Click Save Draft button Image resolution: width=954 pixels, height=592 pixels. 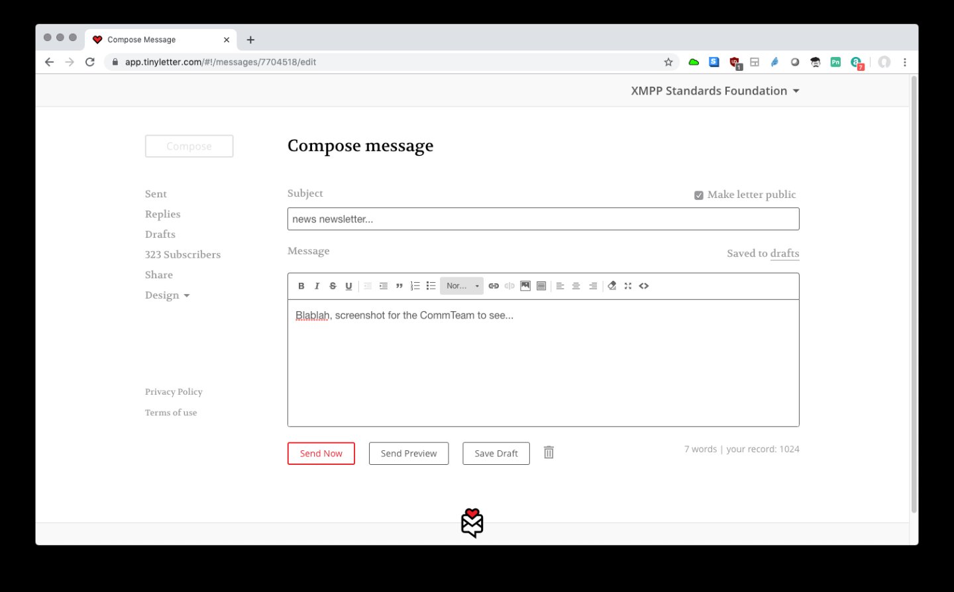(x=496, y=454)
